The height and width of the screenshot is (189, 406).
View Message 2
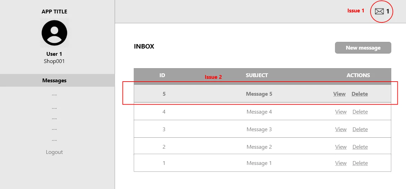pos(341,147)
